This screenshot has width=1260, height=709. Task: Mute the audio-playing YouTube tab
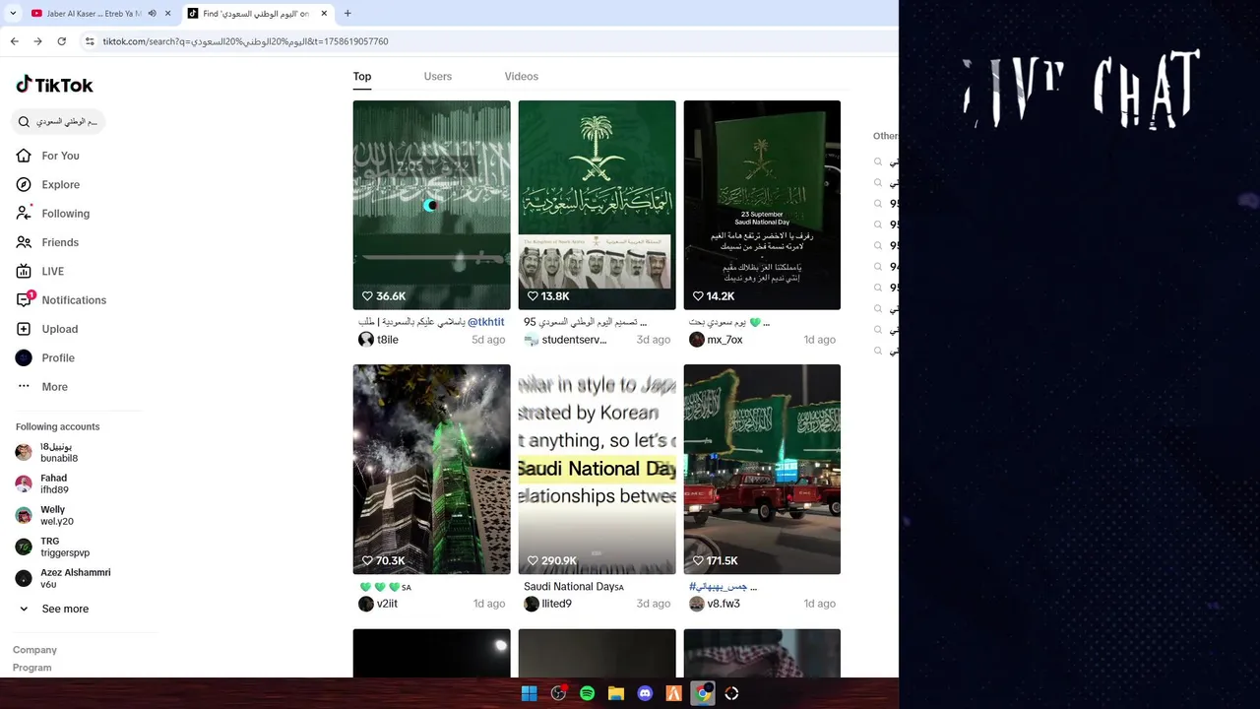(x=152, y=14)
